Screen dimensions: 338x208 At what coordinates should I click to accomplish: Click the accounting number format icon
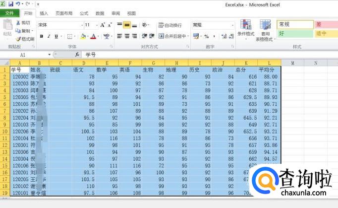click(196, 36)
